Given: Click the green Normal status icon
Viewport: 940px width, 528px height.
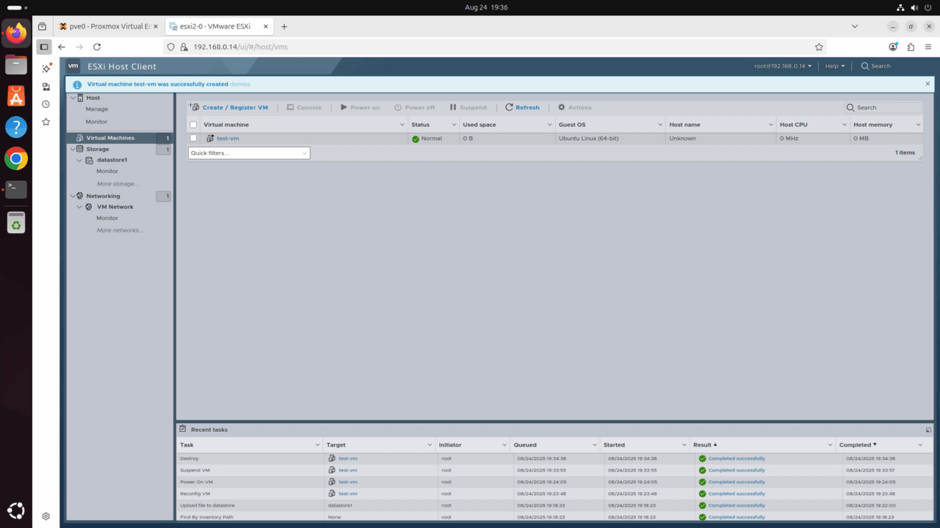Looking at the screenshot, I should [x=416, y=139].
